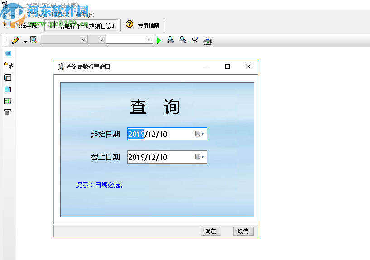This screenshot has width=370, height=260.
Task: Maximize the 查询参数设置窗口 dialog
Action: click(227, 67)
